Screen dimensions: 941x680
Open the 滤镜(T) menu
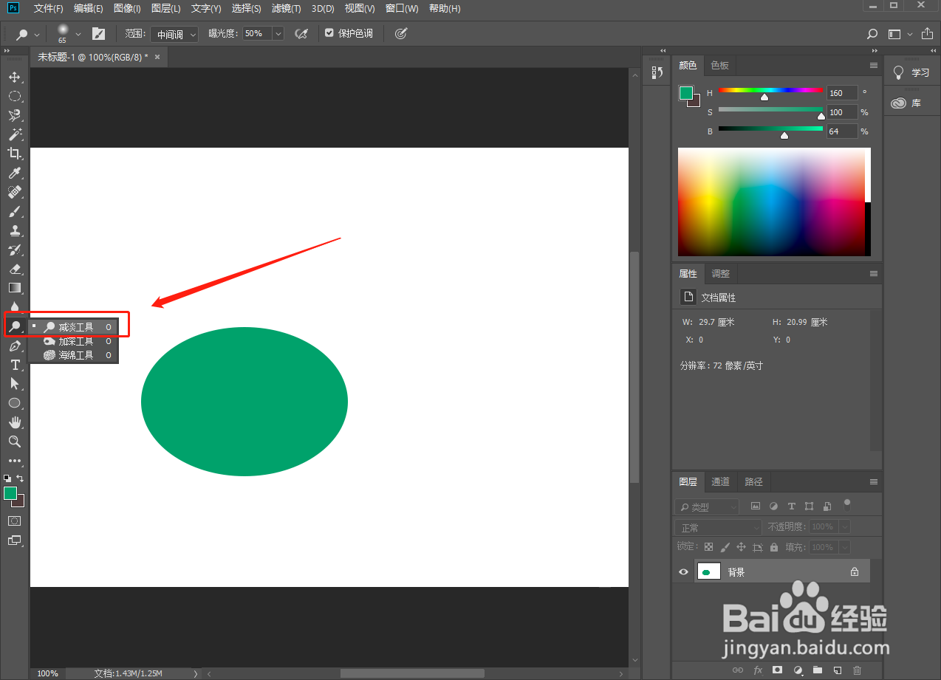[x=286, y=8]
